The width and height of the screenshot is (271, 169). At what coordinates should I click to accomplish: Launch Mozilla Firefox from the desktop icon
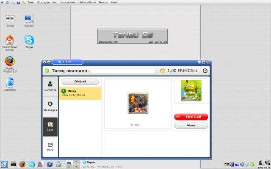pyautogui.click(x=10, y=64)
